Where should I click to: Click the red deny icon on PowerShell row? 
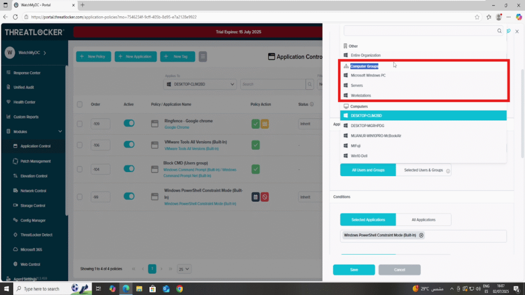pyautogui.click(x=265, y=197)
